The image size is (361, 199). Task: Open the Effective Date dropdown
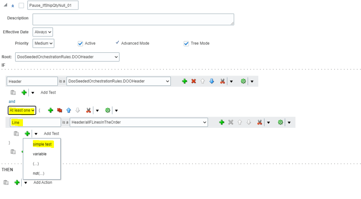click(43, 32)
